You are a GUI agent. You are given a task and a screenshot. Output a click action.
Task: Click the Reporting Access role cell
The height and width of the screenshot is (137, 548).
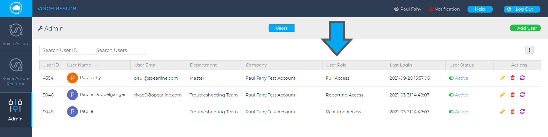point(344,95)
